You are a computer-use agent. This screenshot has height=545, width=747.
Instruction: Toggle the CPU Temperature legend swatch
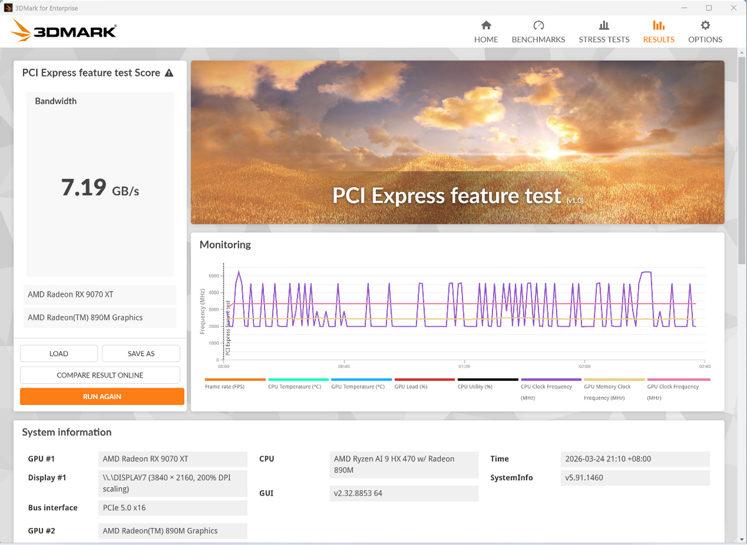click(298, 380)
